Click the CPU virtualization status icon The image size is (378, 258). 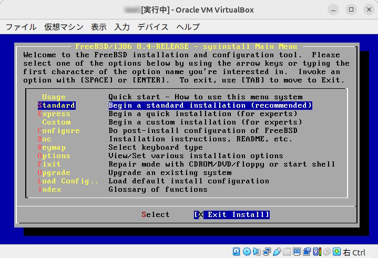(317, 252)
